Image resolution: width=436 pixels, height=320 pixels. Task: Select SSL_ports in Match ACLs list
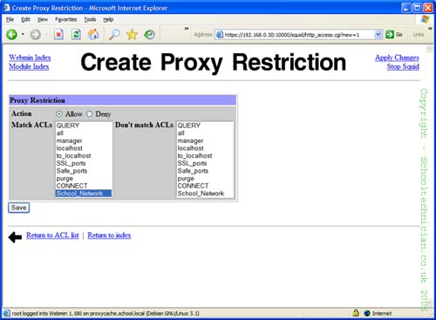(x=84, y=163)
